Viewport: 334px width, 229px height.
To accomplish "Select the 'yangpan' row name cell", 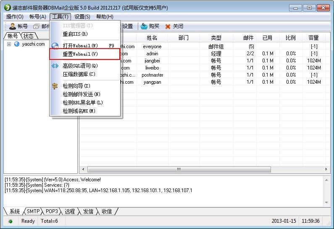I will 153,82.
